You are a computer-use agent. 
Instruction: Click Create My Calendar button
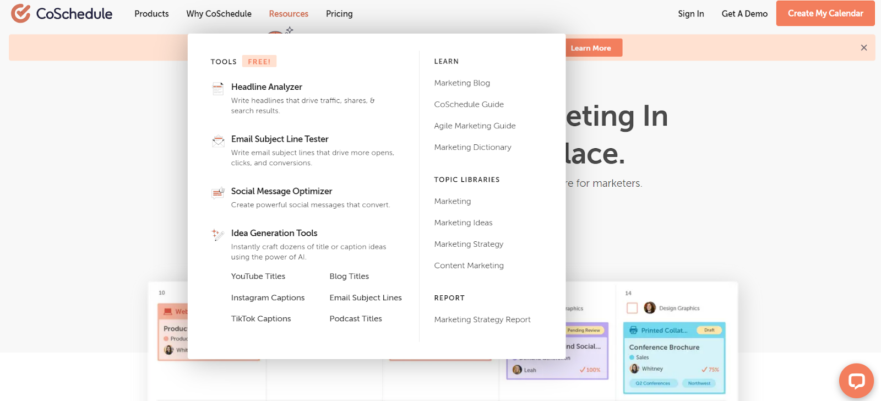[x=825, y=13]
